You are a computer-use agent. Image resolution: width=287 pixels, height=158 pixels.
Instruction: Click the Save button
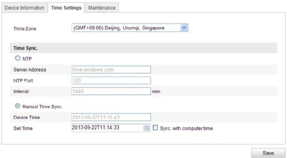(x=268, y=153)
